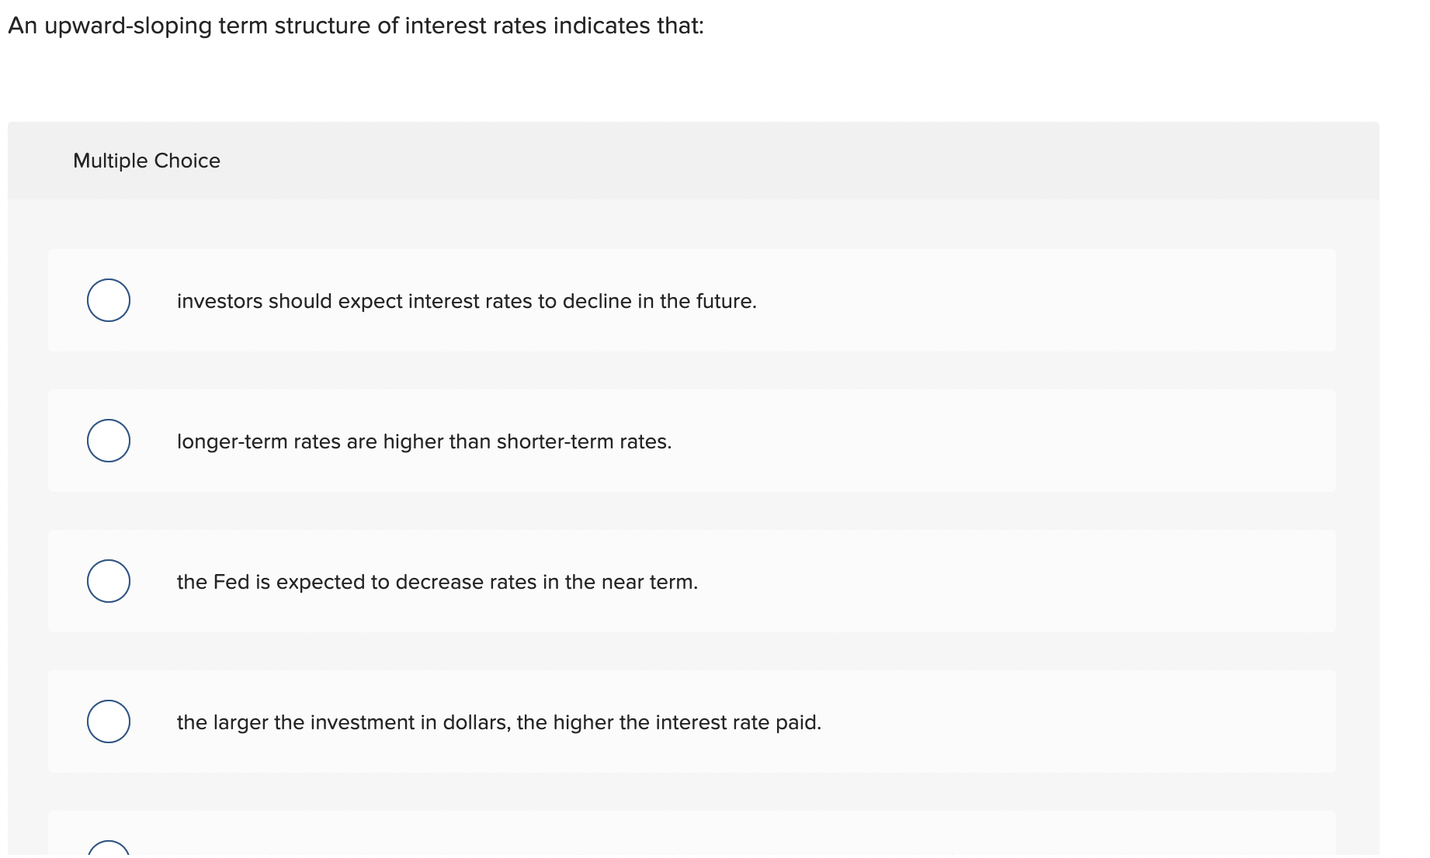
Task: Mark the 'Fed is expected to decrease rates' radio button
Action: coord(109,581)
